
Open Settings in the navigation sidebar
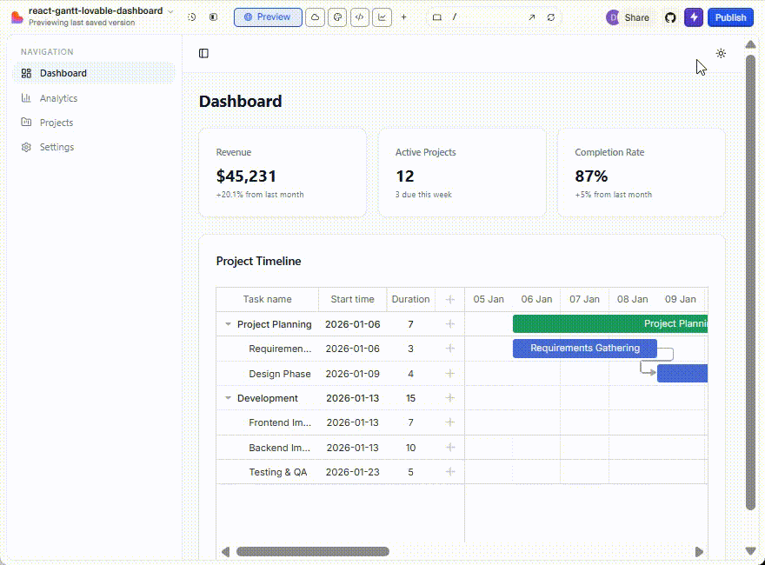(57, 147)
